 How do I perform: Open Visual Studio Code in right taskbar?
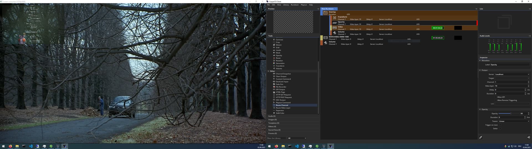(297, 146)
